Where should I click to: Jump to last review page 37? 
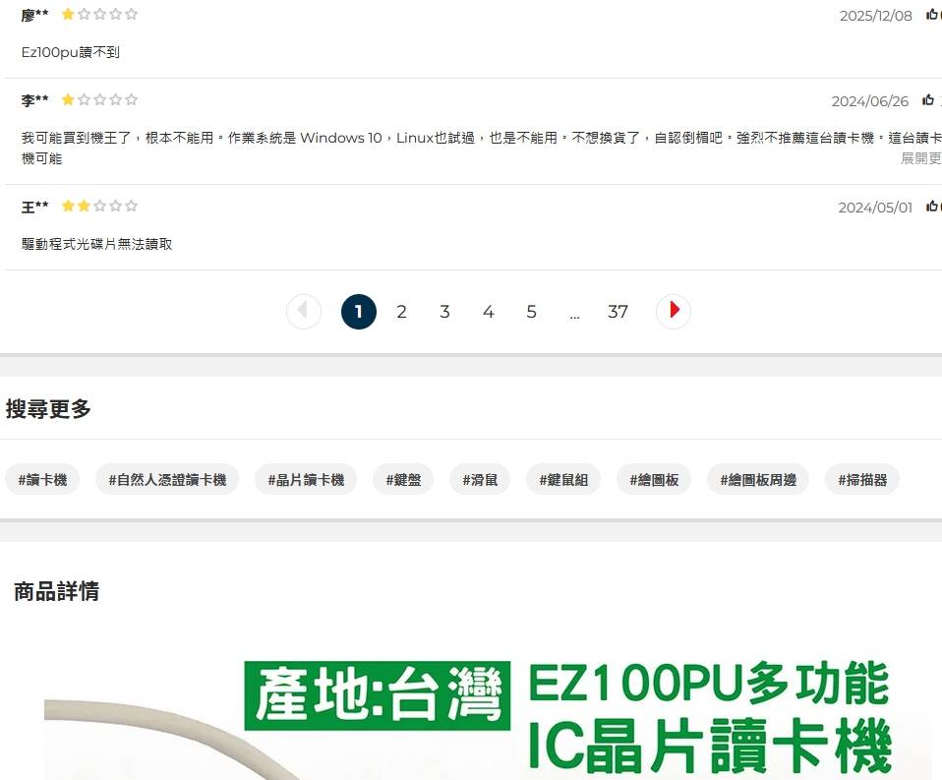coord(618,312)
